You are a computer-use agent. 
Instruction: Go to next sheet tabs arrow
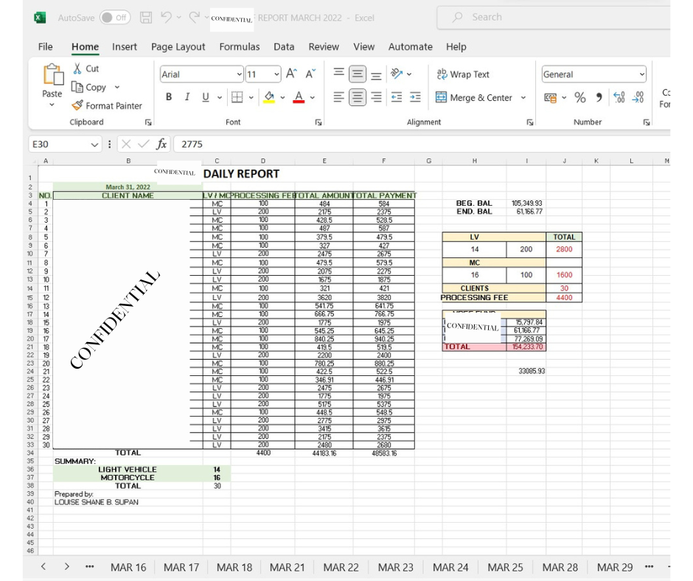tap(67, 566)
